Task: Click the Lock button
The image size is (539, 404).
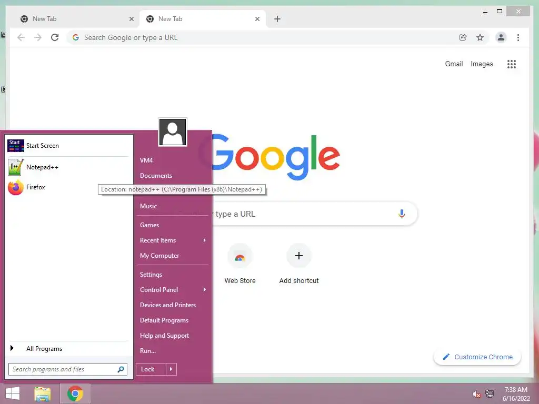Action: (x=151, y=369)
